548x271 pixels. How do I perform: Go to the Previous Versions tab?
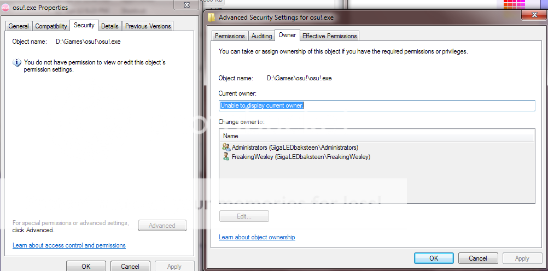click(148, 26)
